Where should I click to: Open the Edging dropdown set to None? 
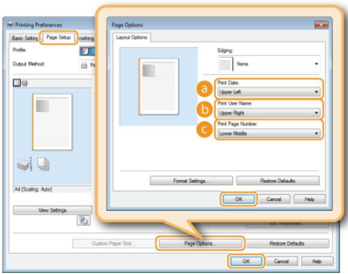[x=268, y=64]
